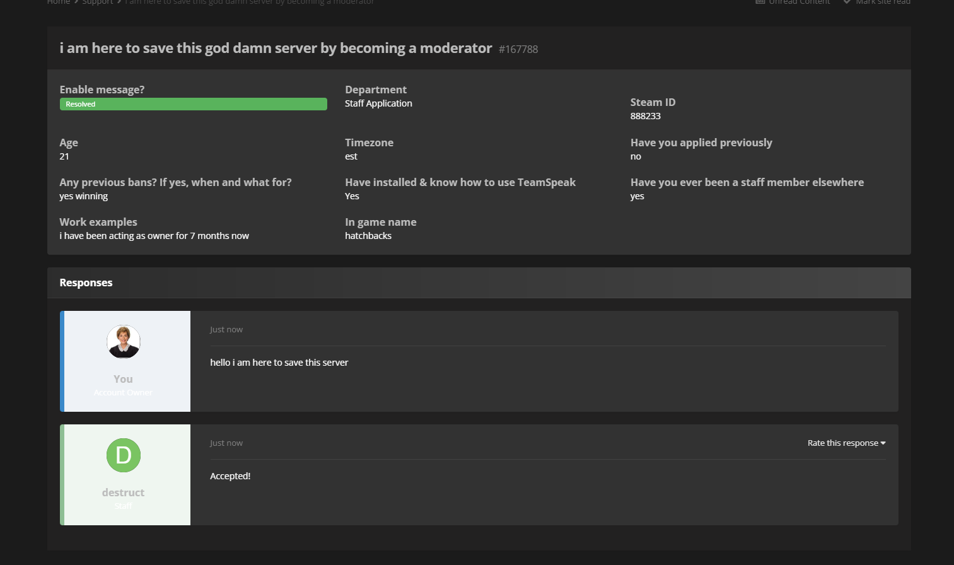Click 'i have been acting as owner' text
The image size is (954, 565).
click(x=154, y=236)
